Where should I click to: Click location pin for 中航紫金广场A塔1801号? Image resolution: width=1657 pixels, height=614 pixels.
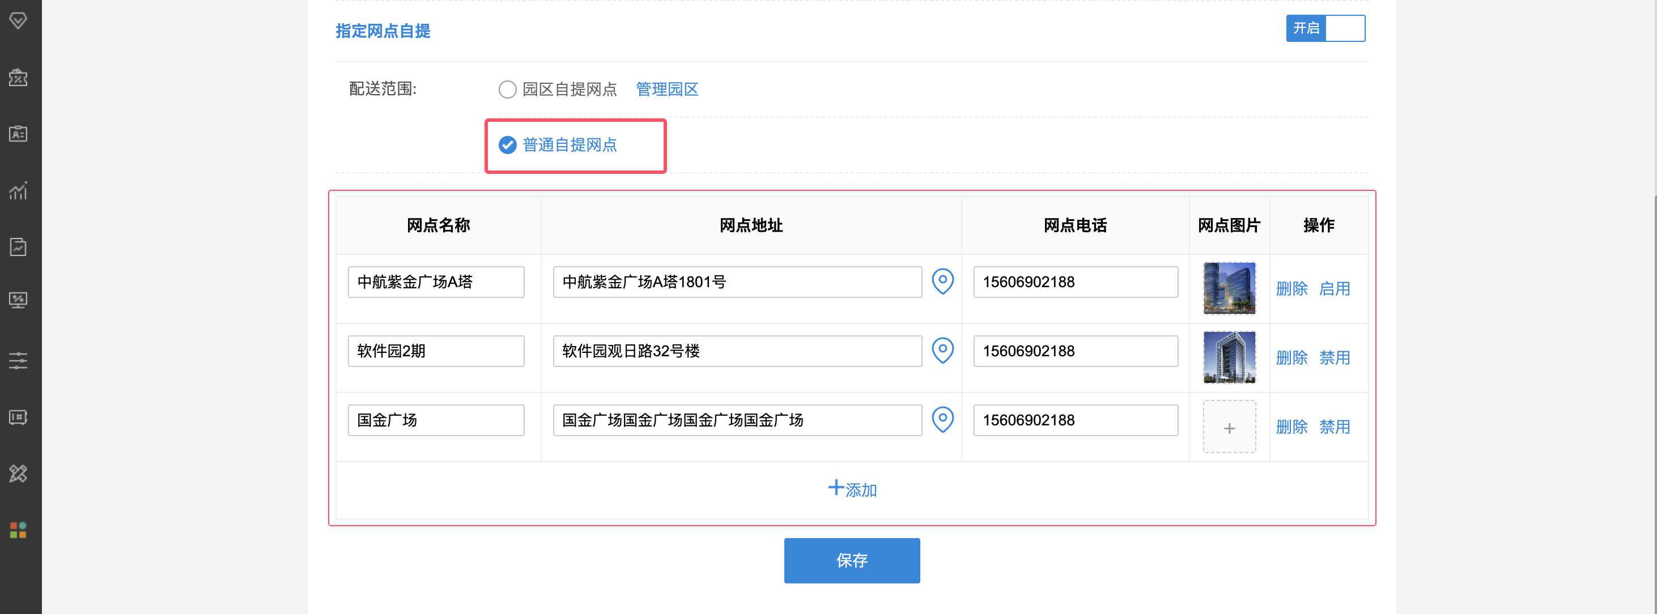point(942,282)
